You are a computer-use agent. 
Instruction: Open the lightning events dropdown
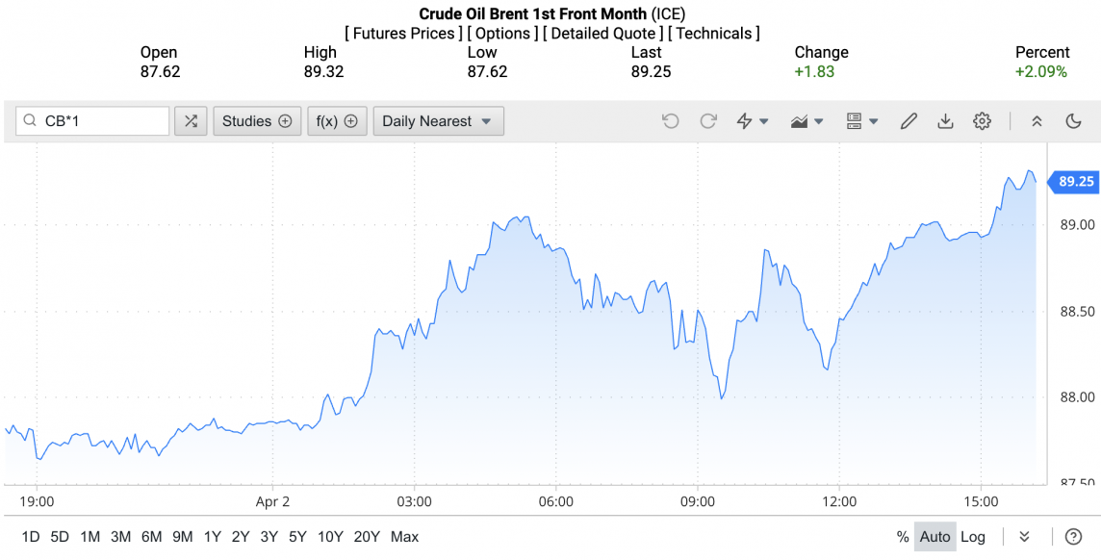coord(752,121)
